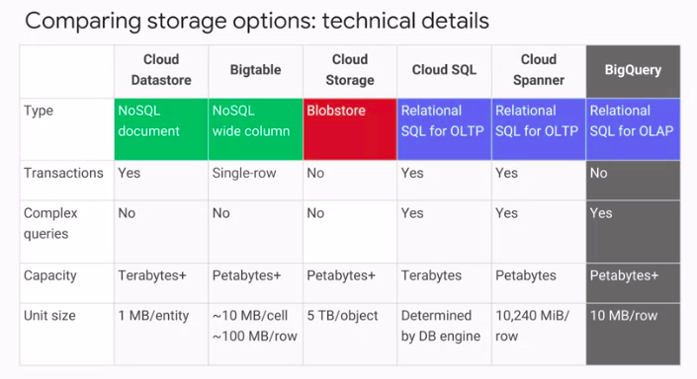The height and width of the screenshot is (379, 697).
Task: Select the Bigtable column header
Action: tap(256, 71)
